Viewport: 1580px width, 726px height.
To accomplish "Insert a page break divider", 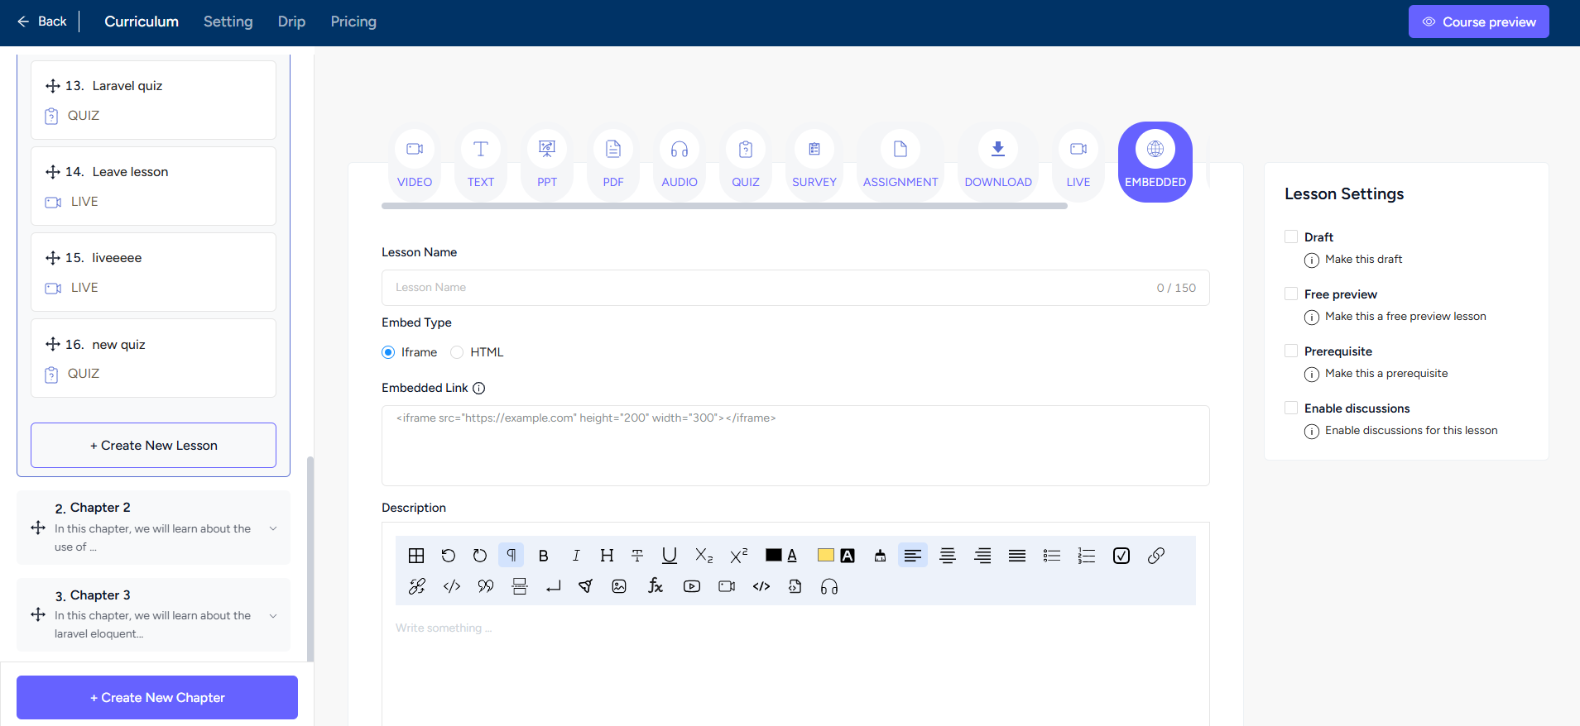I will click(x=520, y=586).
